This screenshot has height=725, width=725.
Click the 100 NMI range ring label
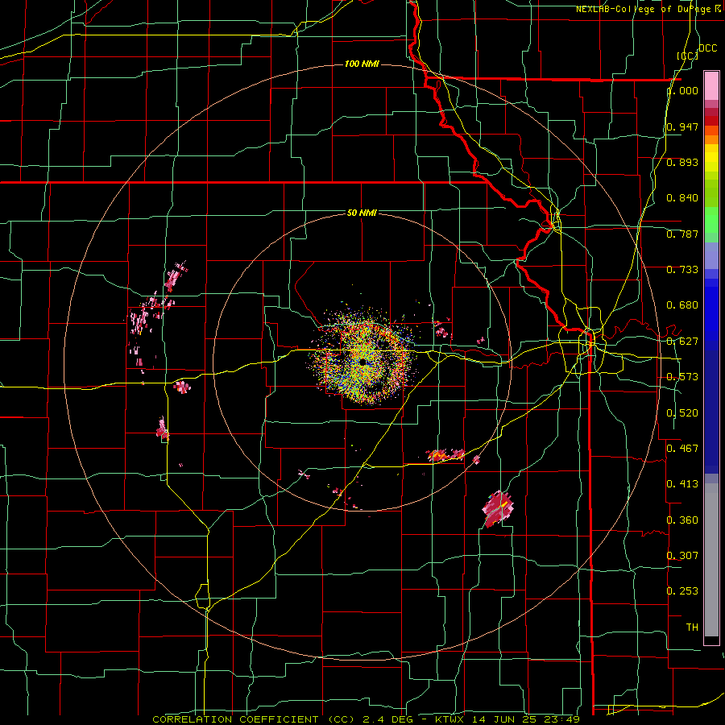(x=362, y=64)
